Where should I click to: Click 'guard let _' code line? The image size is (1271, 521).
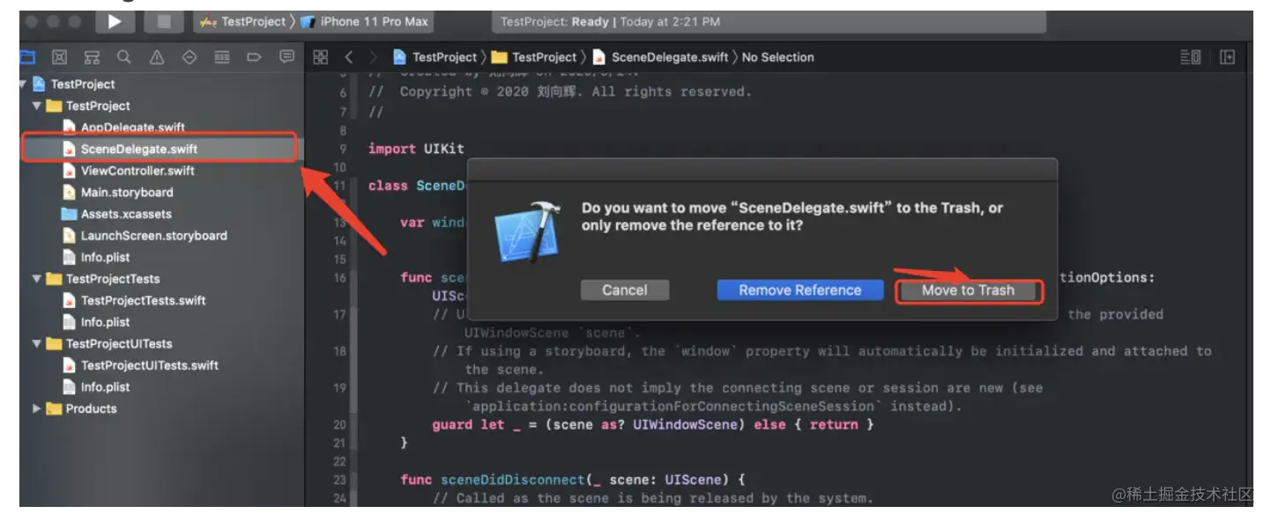click(x=653, y=424)
